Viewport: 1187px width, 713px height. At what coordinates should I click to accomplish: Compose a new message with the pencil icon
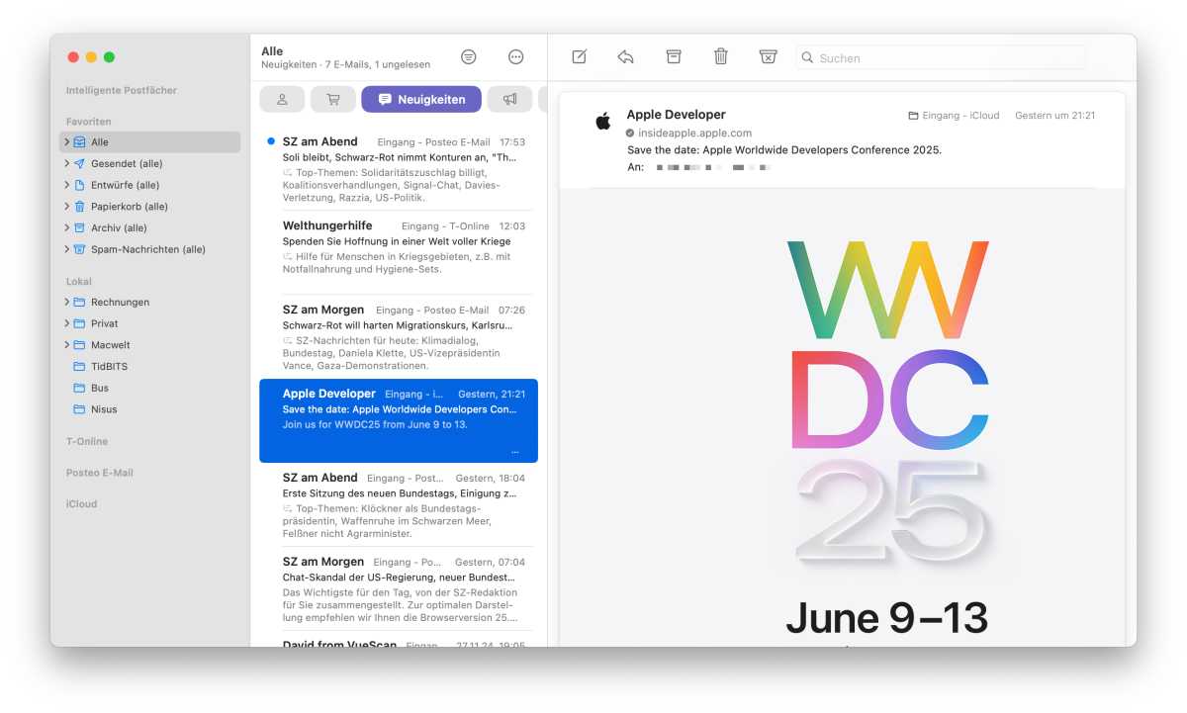click(579, 57)
